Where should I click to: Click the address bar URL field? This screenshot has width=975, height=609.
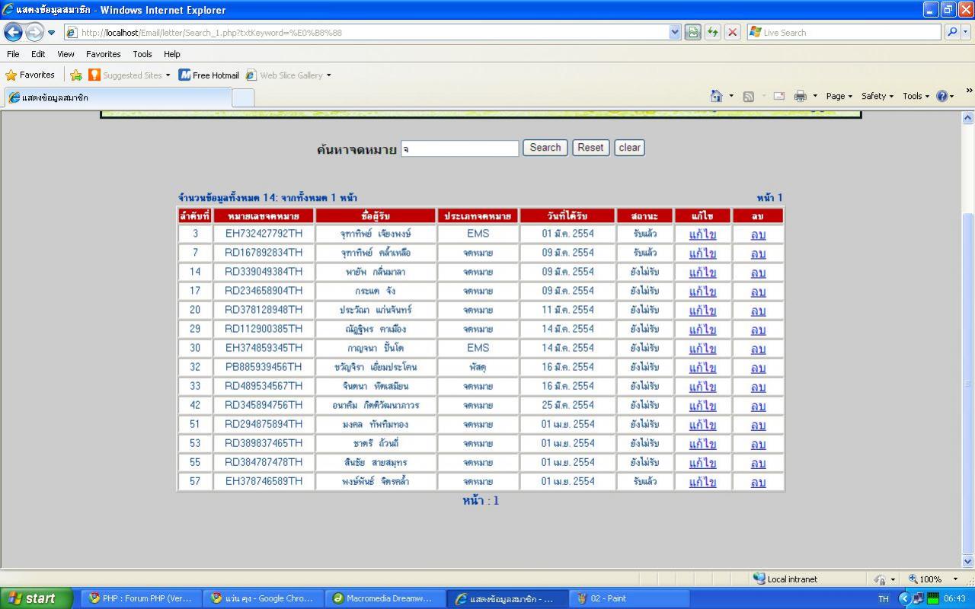pyautogui.click(x=366, y=33)
